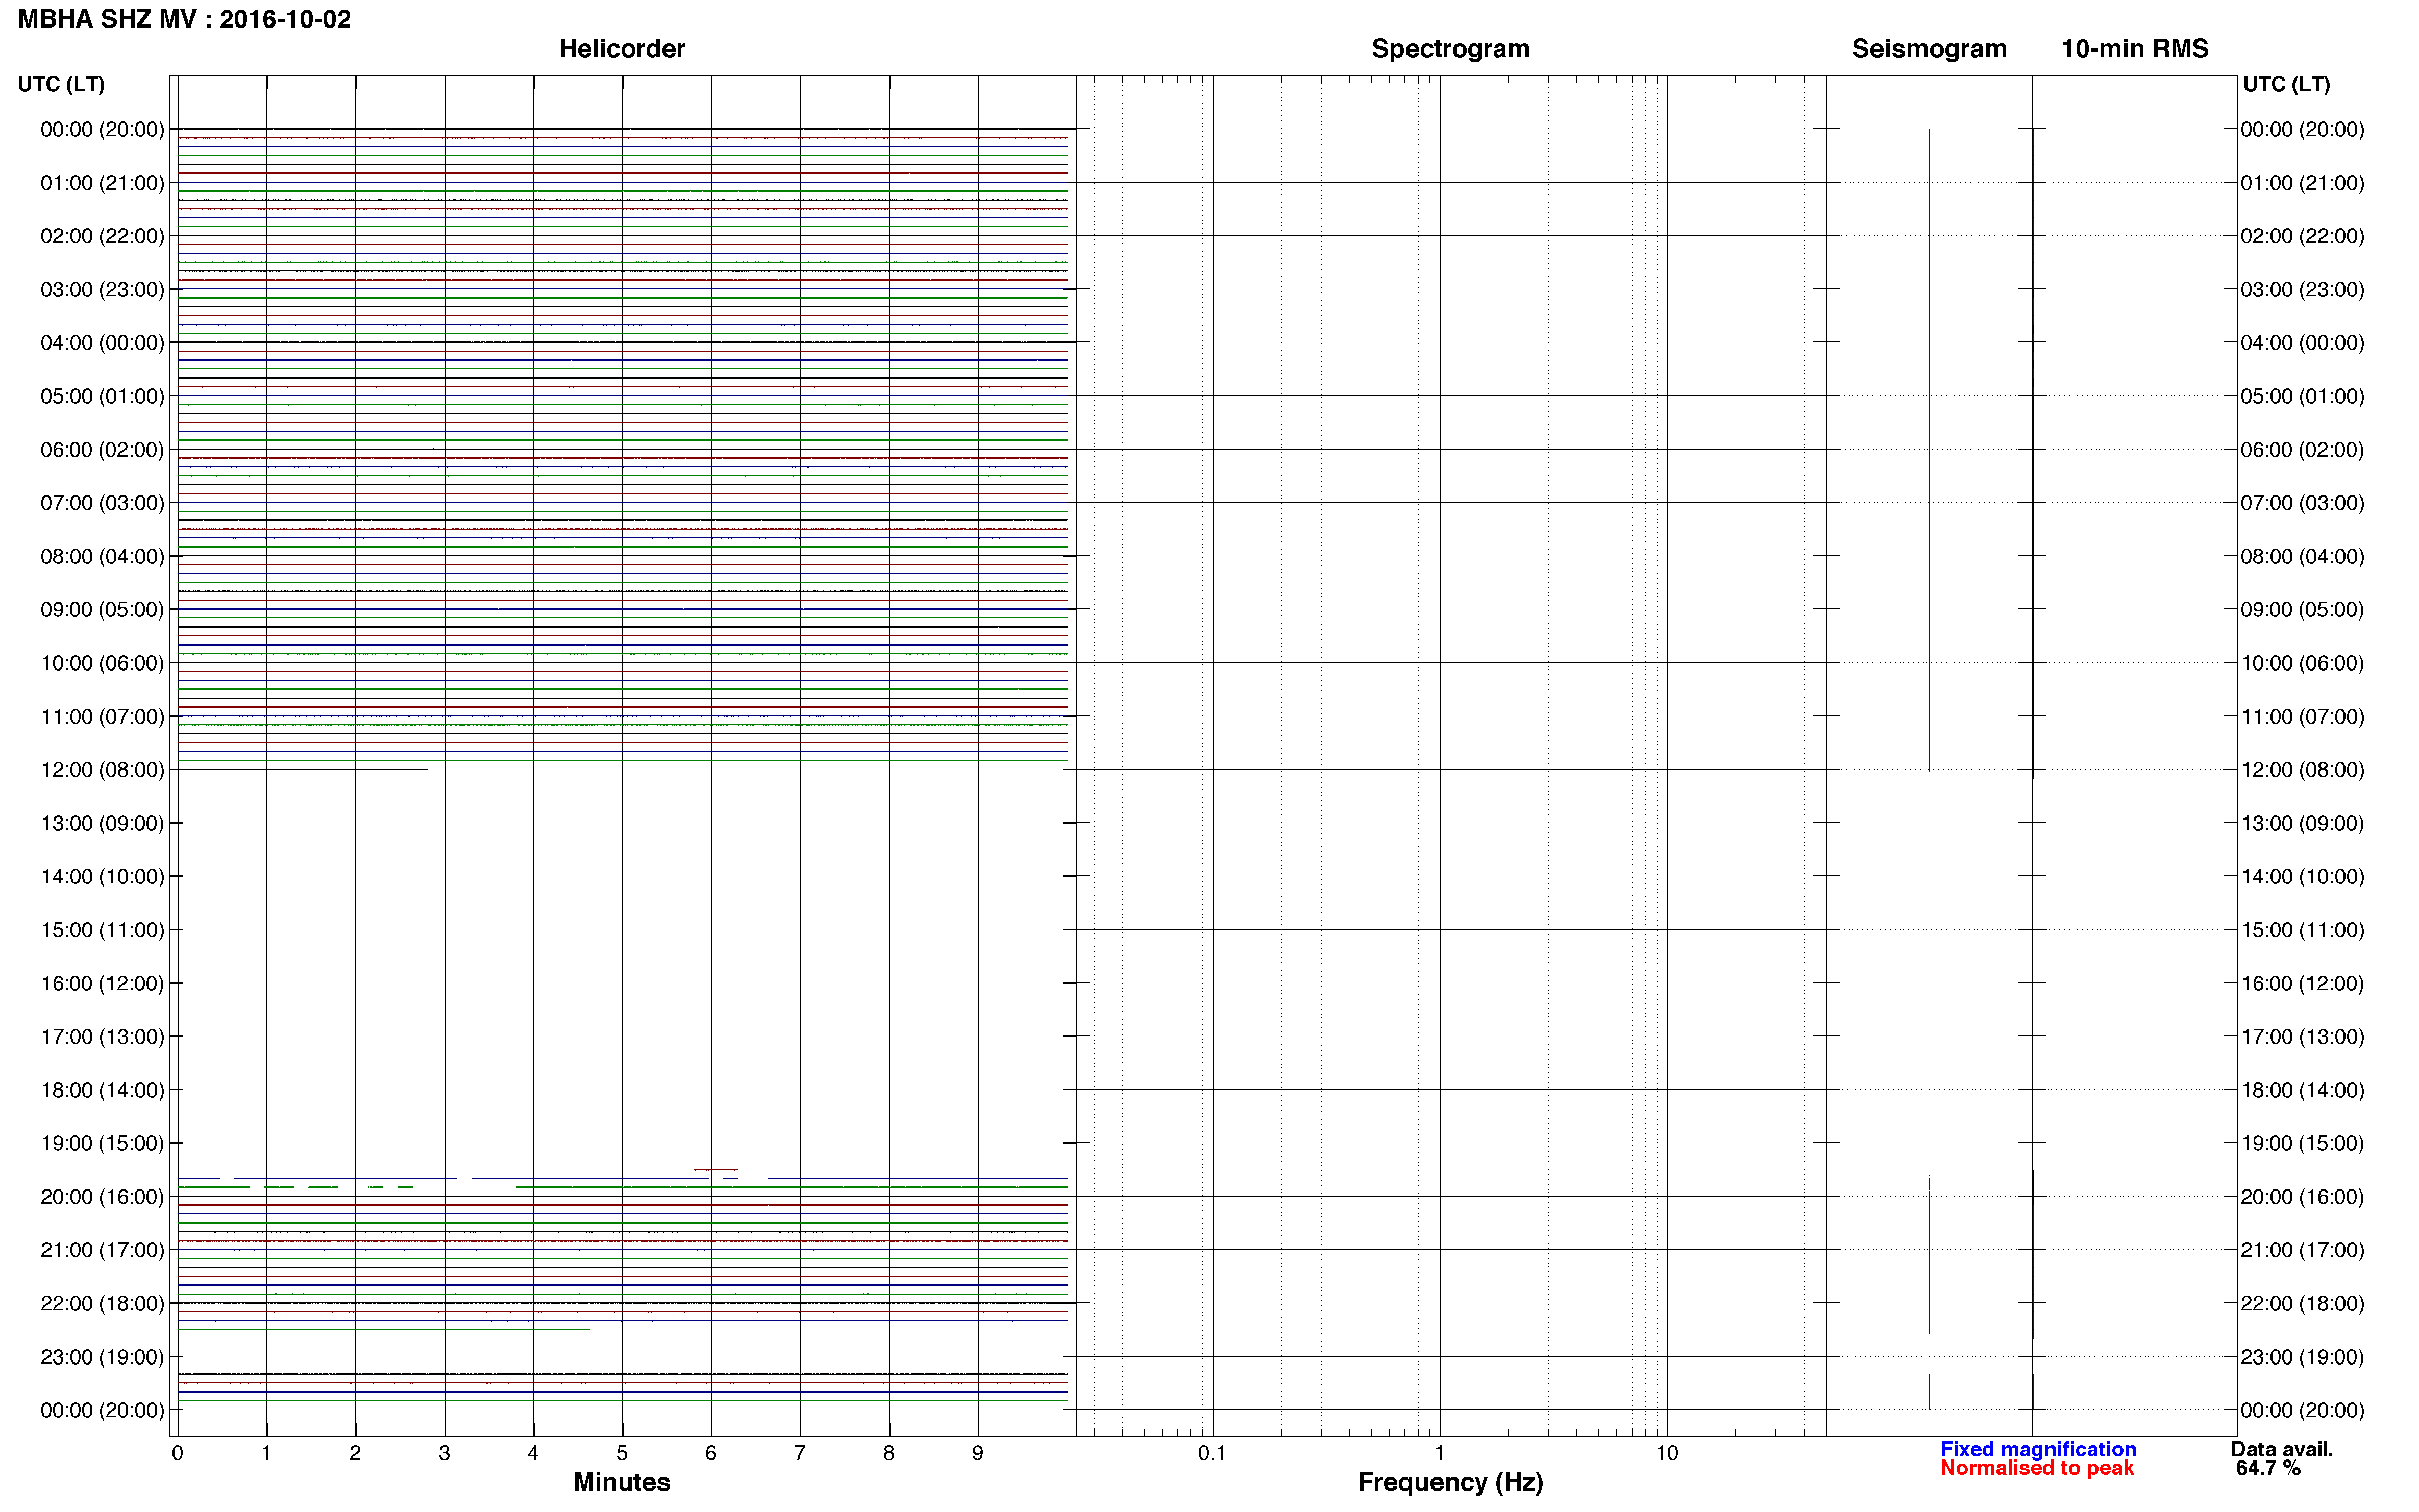
Task: Click '08:00 (04:00)' on the left time axis
Action: [102, 556]
